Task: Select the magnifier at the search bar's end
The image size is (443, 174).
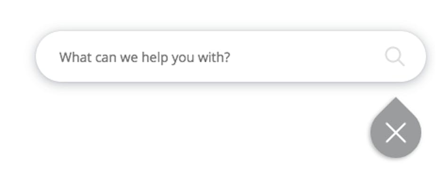Action: pos(394,57)
